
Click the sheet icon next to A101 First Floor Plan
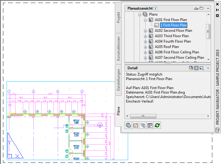pyautogui.click(x=151, y=20)
